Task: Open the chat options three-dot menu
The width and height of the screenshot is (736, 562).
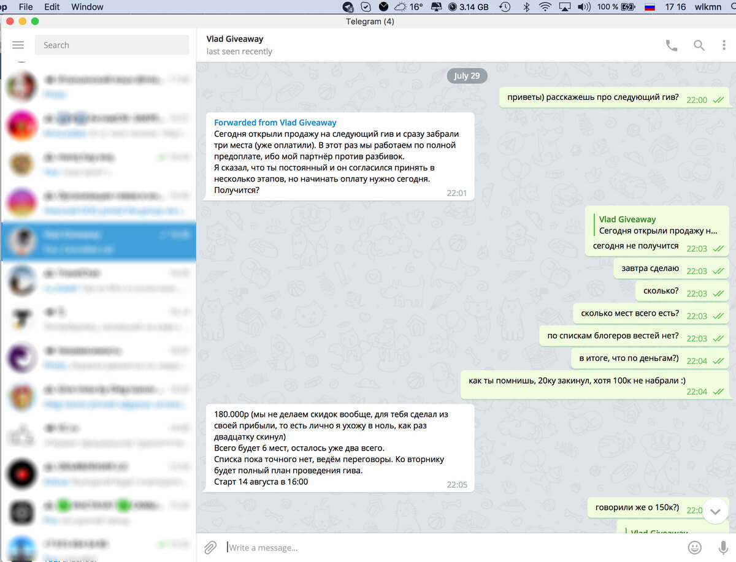Action: 724,45
